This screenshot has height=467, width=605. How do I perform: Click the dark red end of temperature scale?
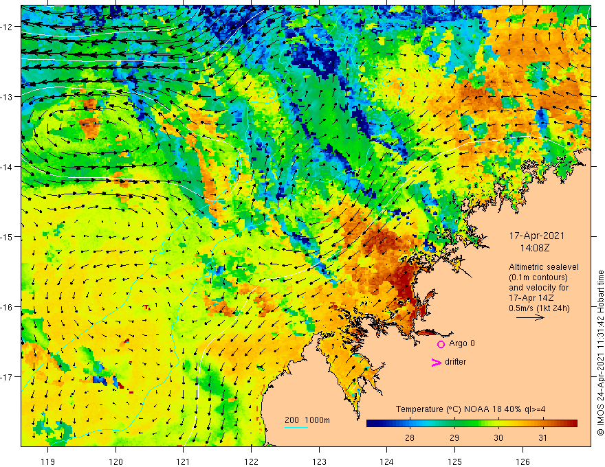pos(573,424)
